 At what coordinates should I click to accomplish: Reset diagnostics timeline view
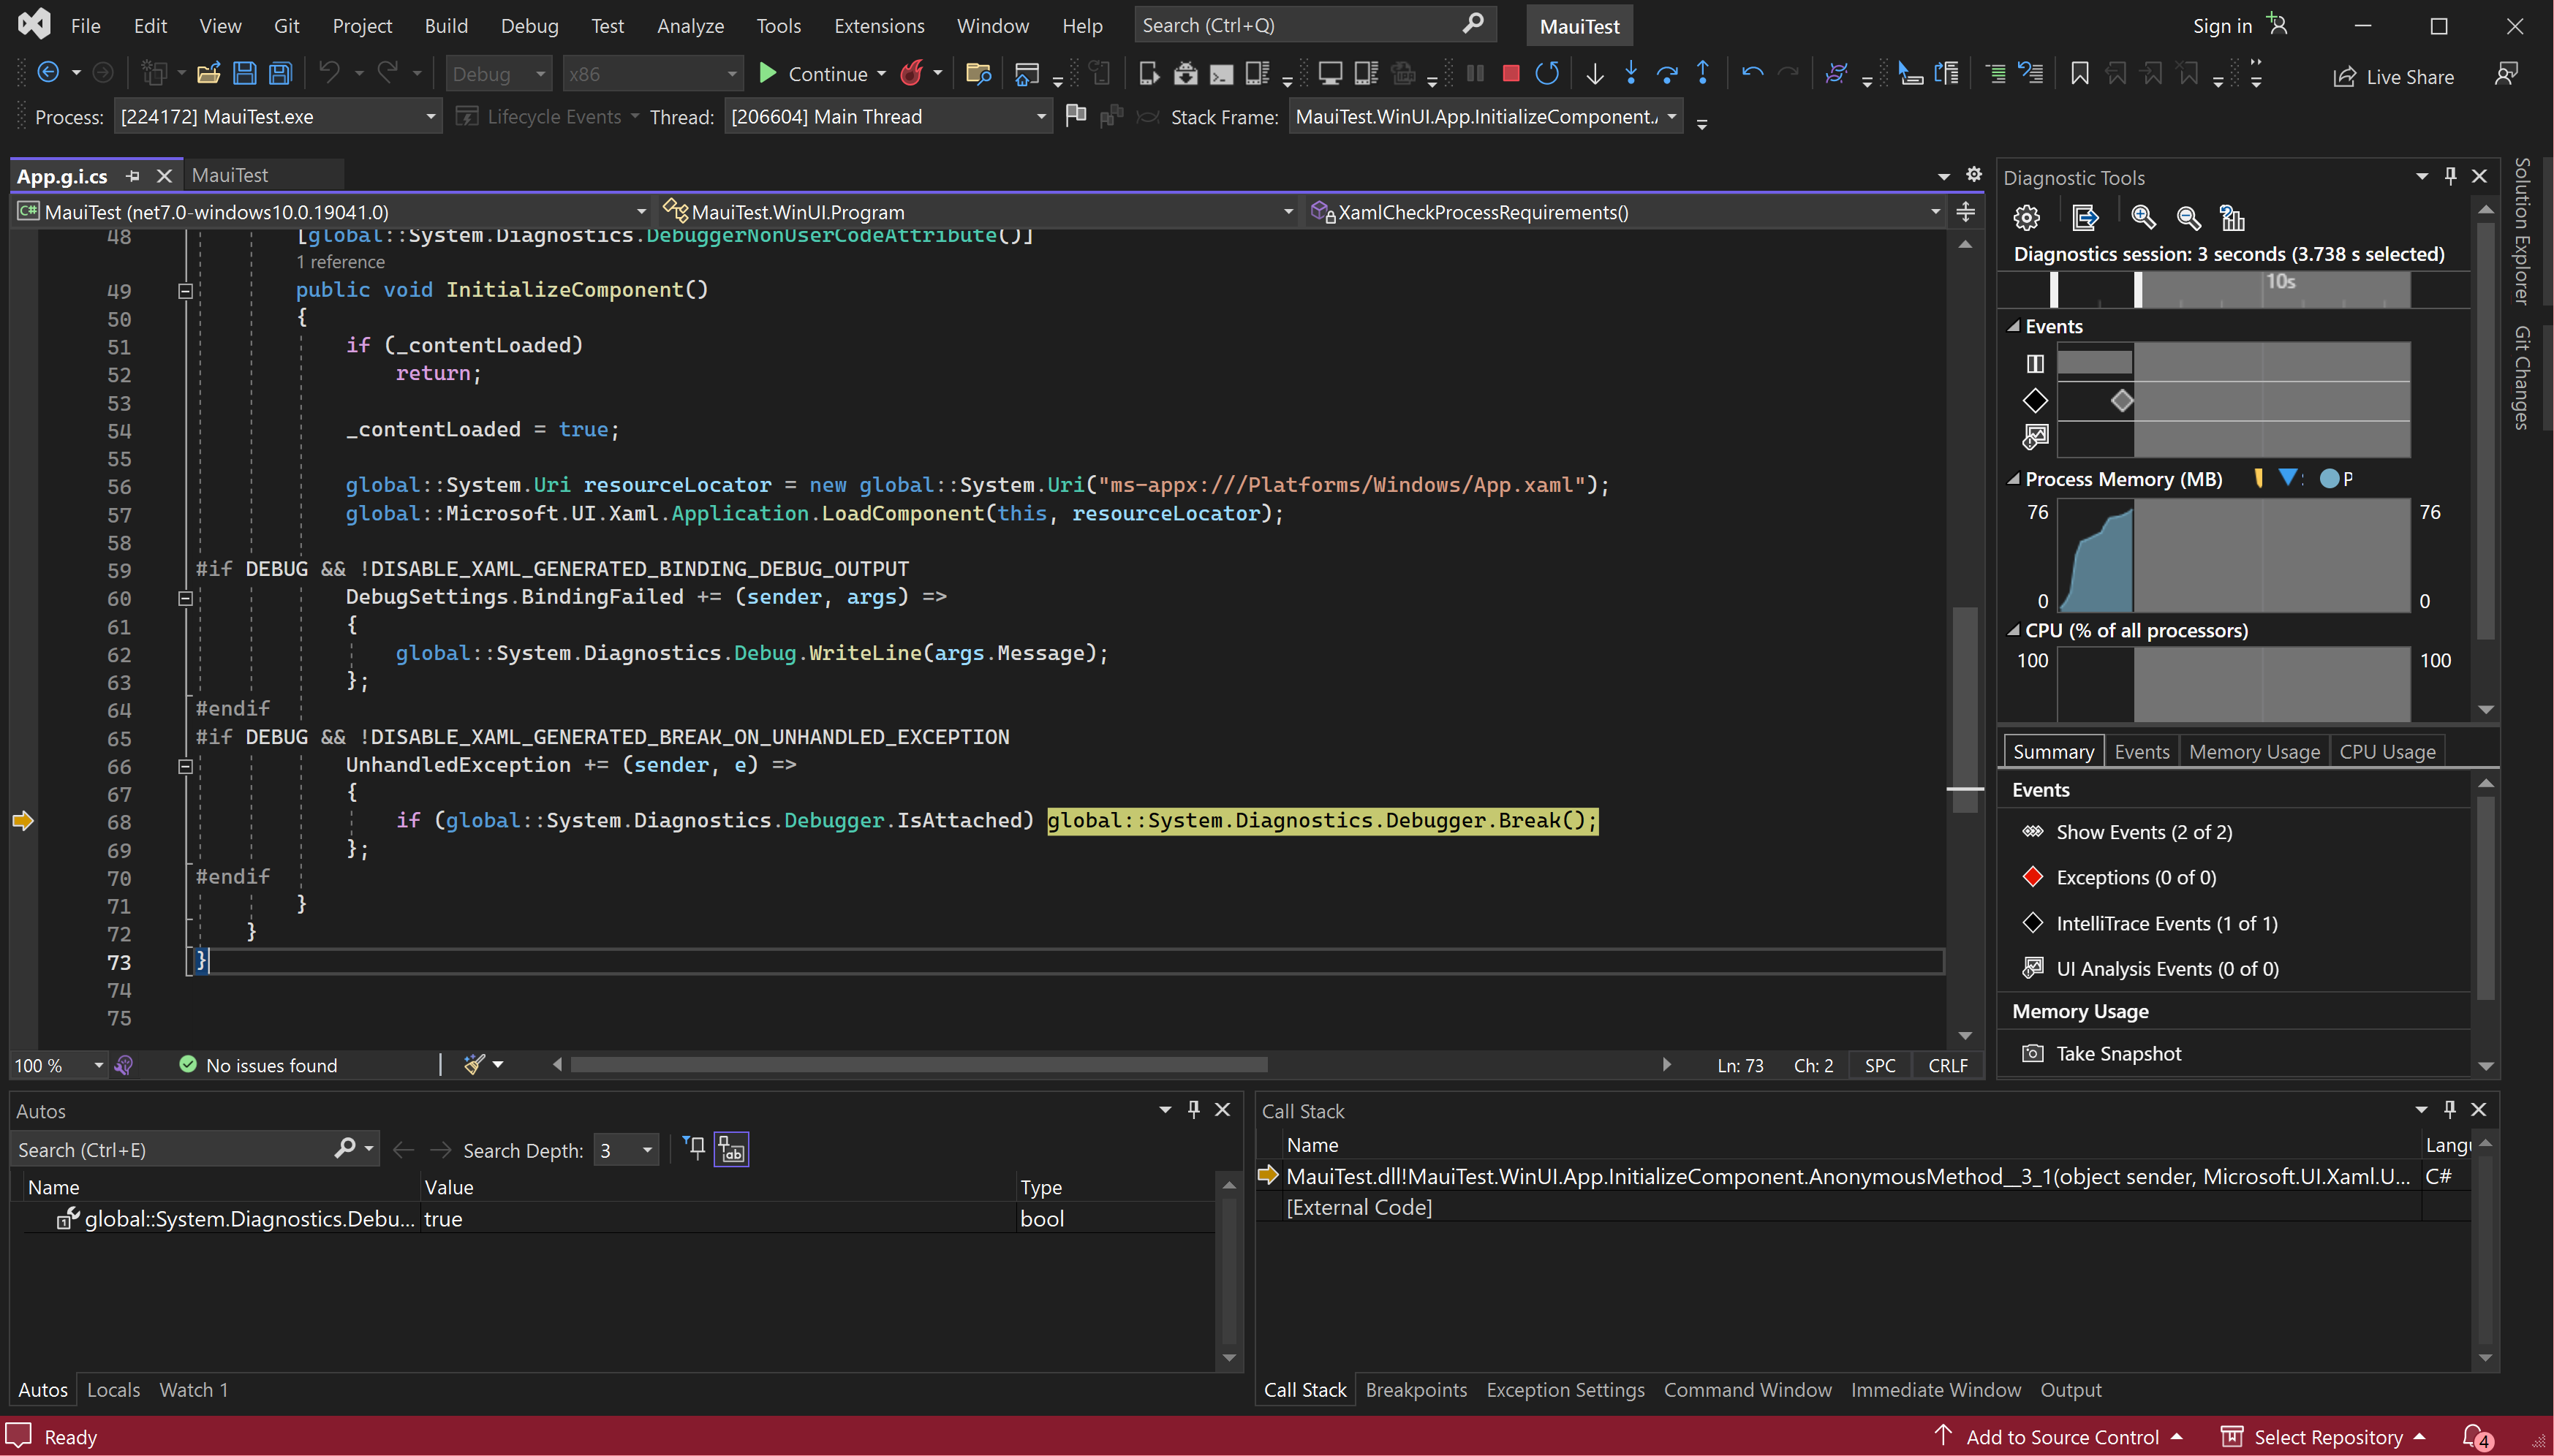click(x=2232, y=217)
